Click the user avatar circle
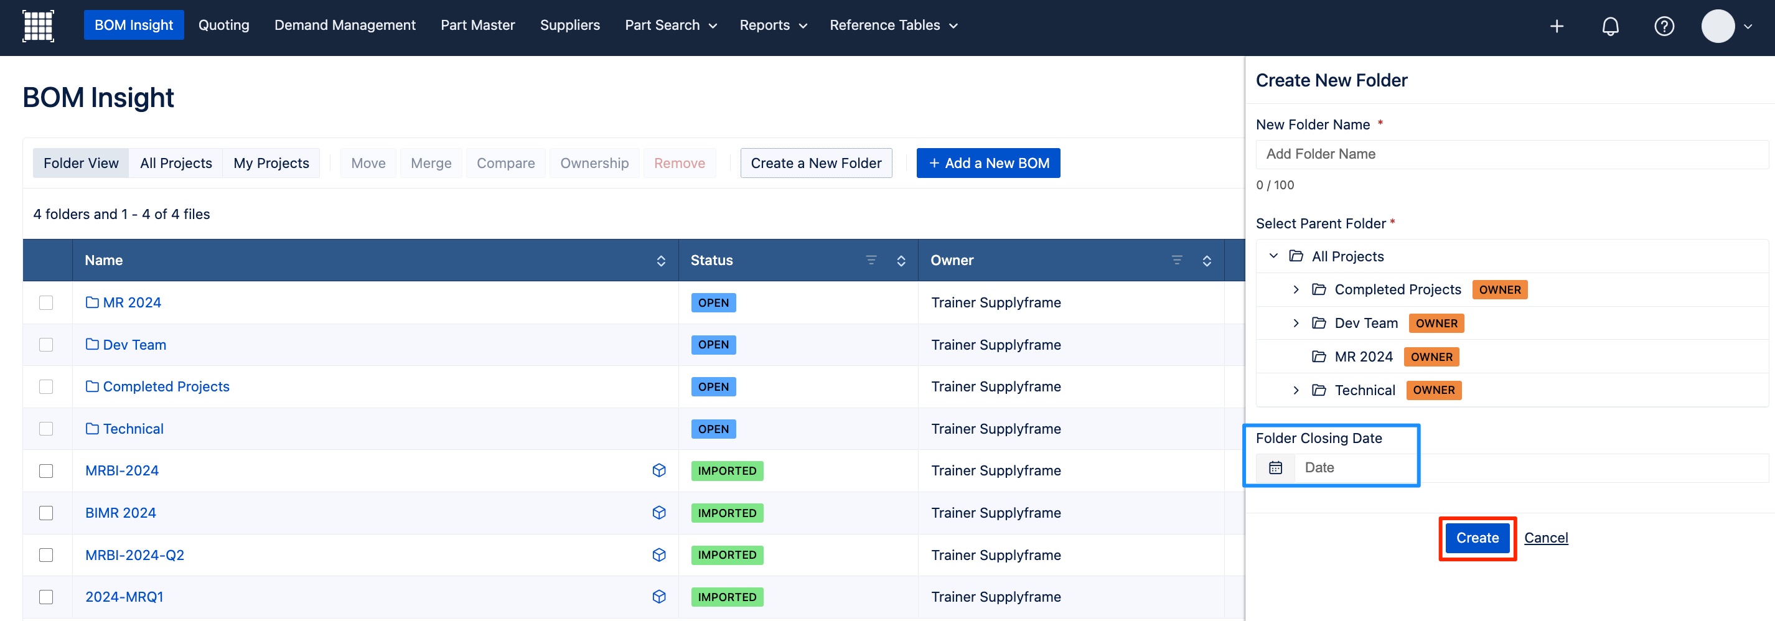Image resolution: width=1775 pixels, height=621 pixels. tap(1718, 26)
